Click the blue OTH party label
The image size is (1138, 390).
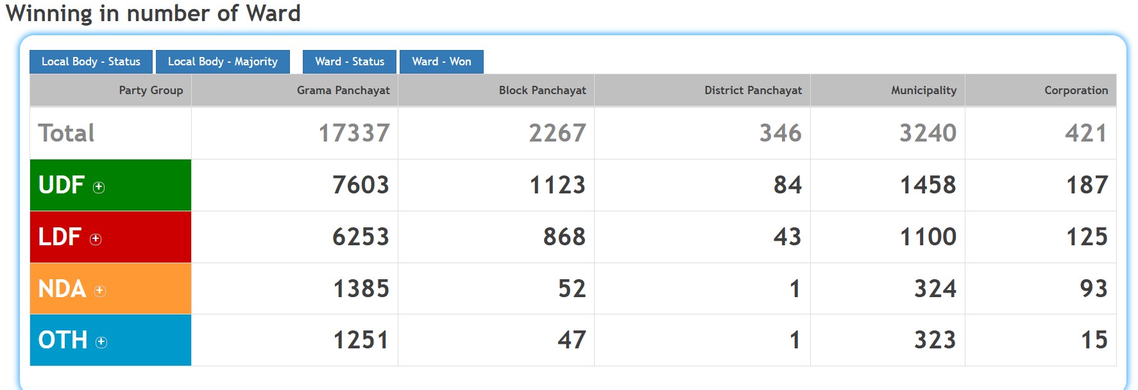click(x=63, y=340)
